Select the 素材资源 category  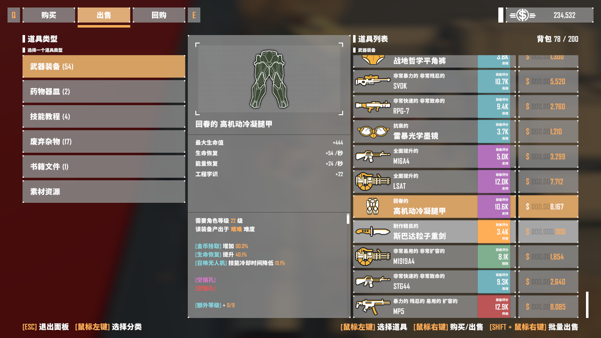click(x=104, y=192)
